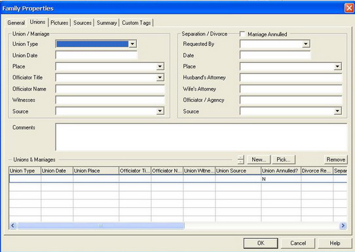Viewport: 355px width, 252px height.
Task: Click the Union Date column header
Action: (57, 171)
